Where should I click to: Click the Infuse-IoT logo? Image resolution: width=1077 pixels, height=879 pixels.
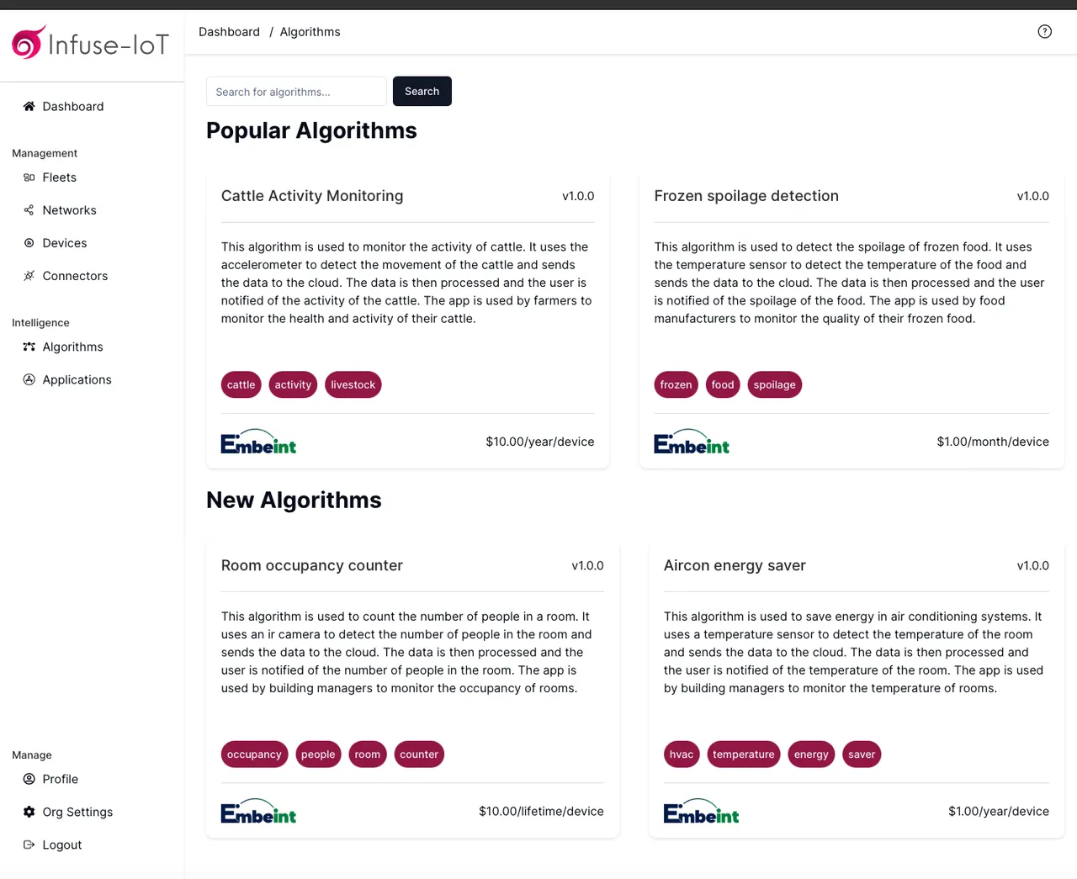pos(91,43)
